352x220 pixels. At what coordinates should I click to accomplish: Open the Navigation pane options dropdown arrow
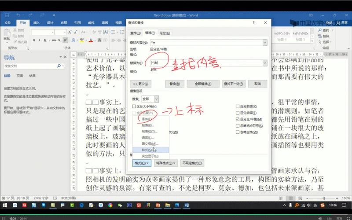[60, 57]
